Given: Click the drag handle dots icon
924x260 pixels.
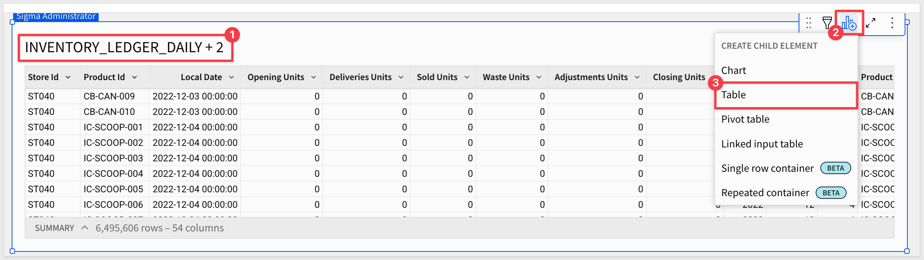Looking at the screenshot, I should pos(809,23).
